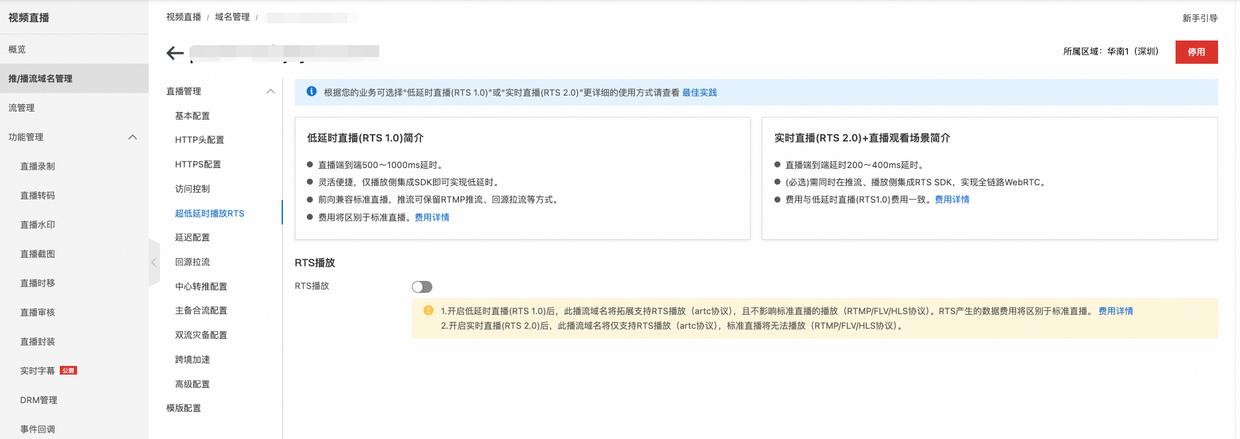Click the 所属区域: 华南1（深圳） text
This screenshot has width=1240, height=439.
[1110, 51]
